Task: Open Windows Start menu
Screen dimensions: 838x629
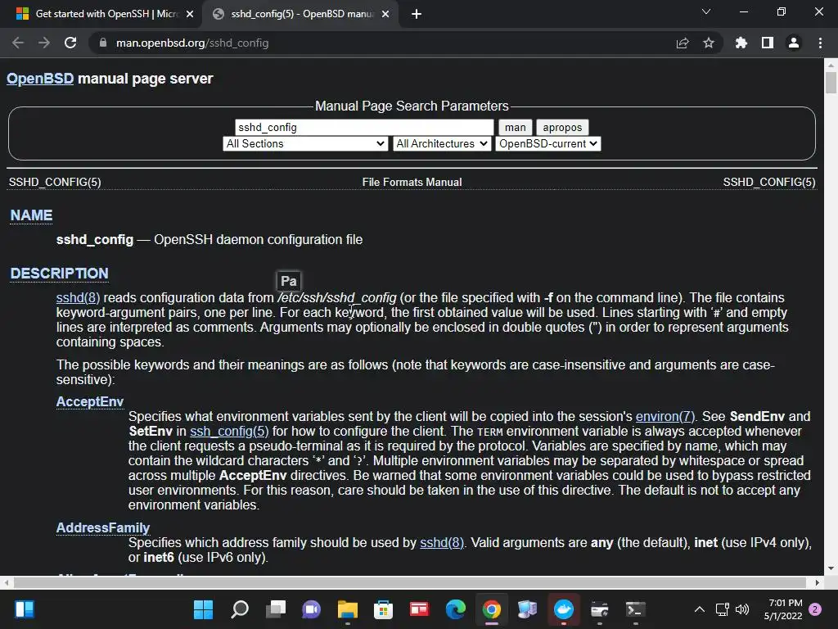Action: [203, 609]
